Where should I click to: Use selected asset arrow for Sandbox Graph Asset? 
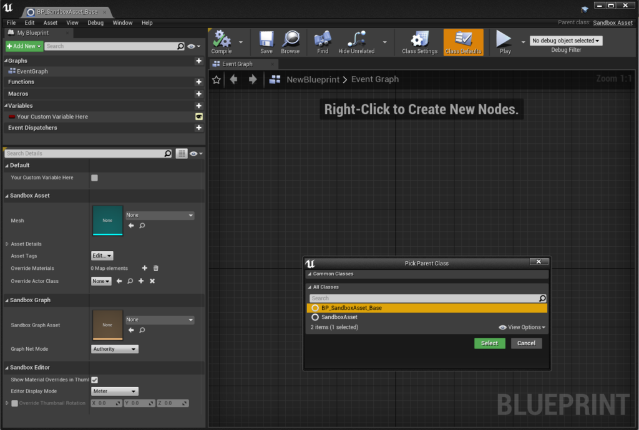131,330
